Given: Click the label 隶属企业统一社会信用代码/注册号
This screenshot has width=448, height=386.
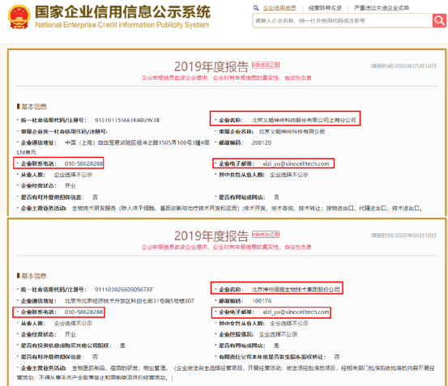Looking at the screenshot, I should 64,132.
